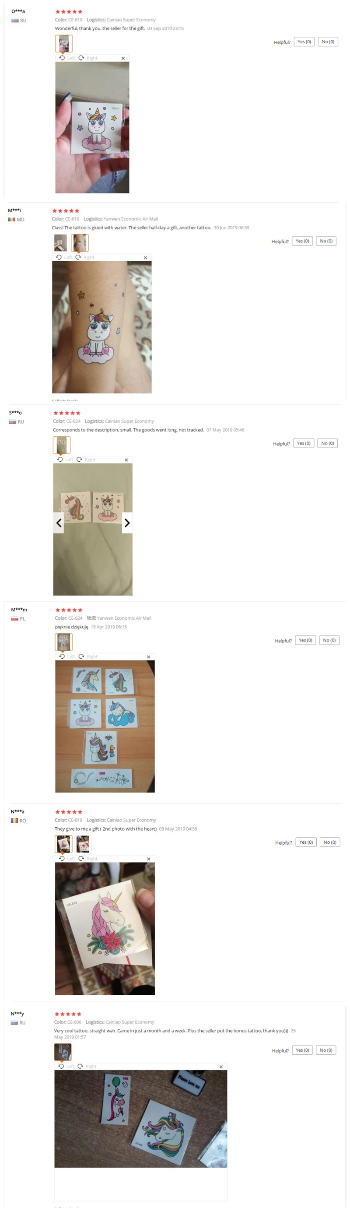Vote Yes on S***o's review
The image size is (350, 1211).
point(304,443)
